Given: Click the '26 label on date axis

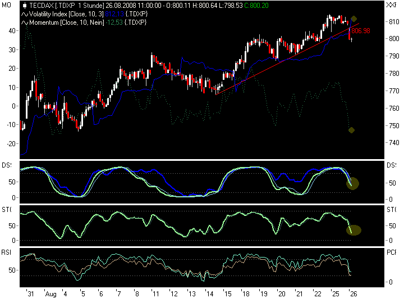Looking at the screenshot, I should coord(353,294).
